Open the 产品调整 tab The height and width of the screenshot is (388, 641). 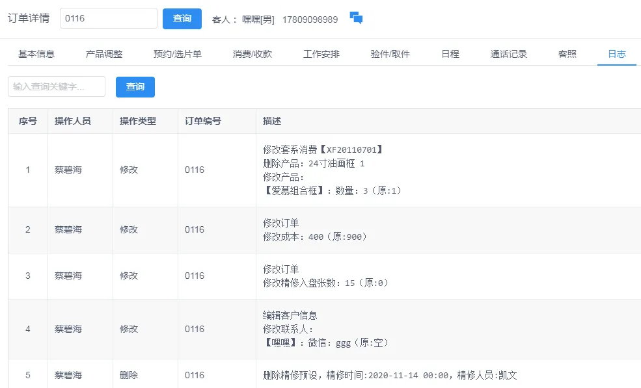(x=104, y=54)
